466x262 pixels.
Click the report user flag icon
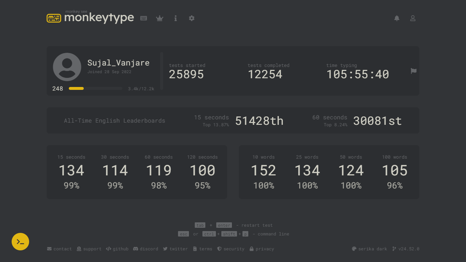pyautogui.click(x=414, y=71)
